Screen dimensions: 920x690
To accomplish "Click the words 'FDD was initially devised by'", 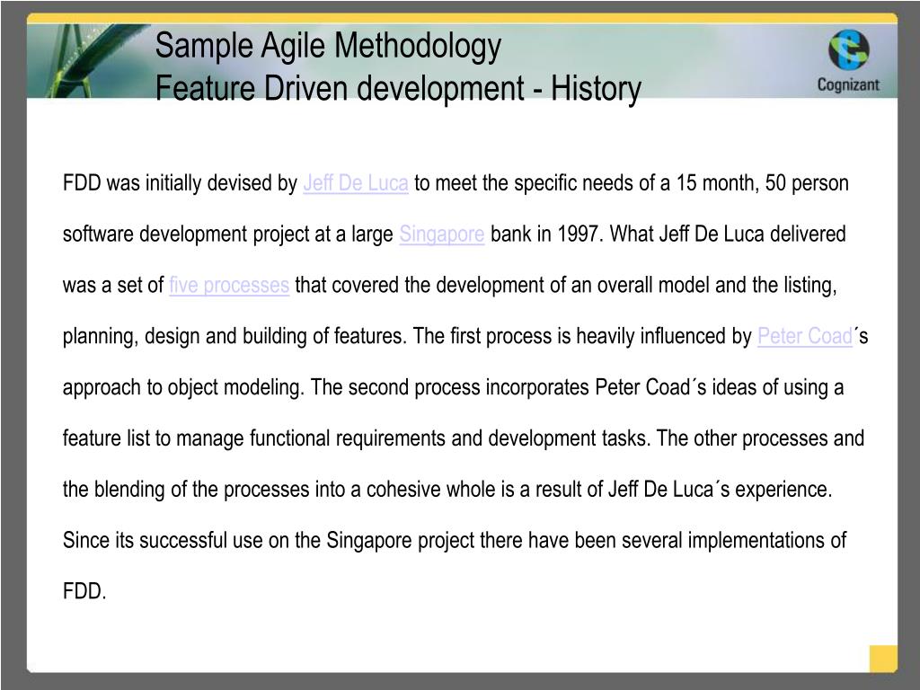I will click(180, 183).
